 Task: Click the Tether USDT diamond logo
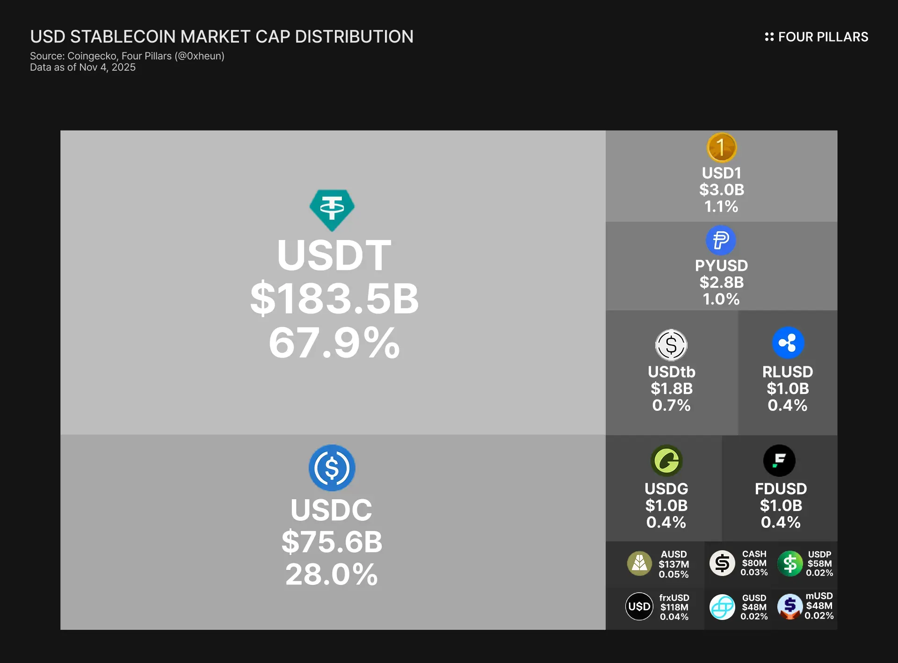[332, 210]
